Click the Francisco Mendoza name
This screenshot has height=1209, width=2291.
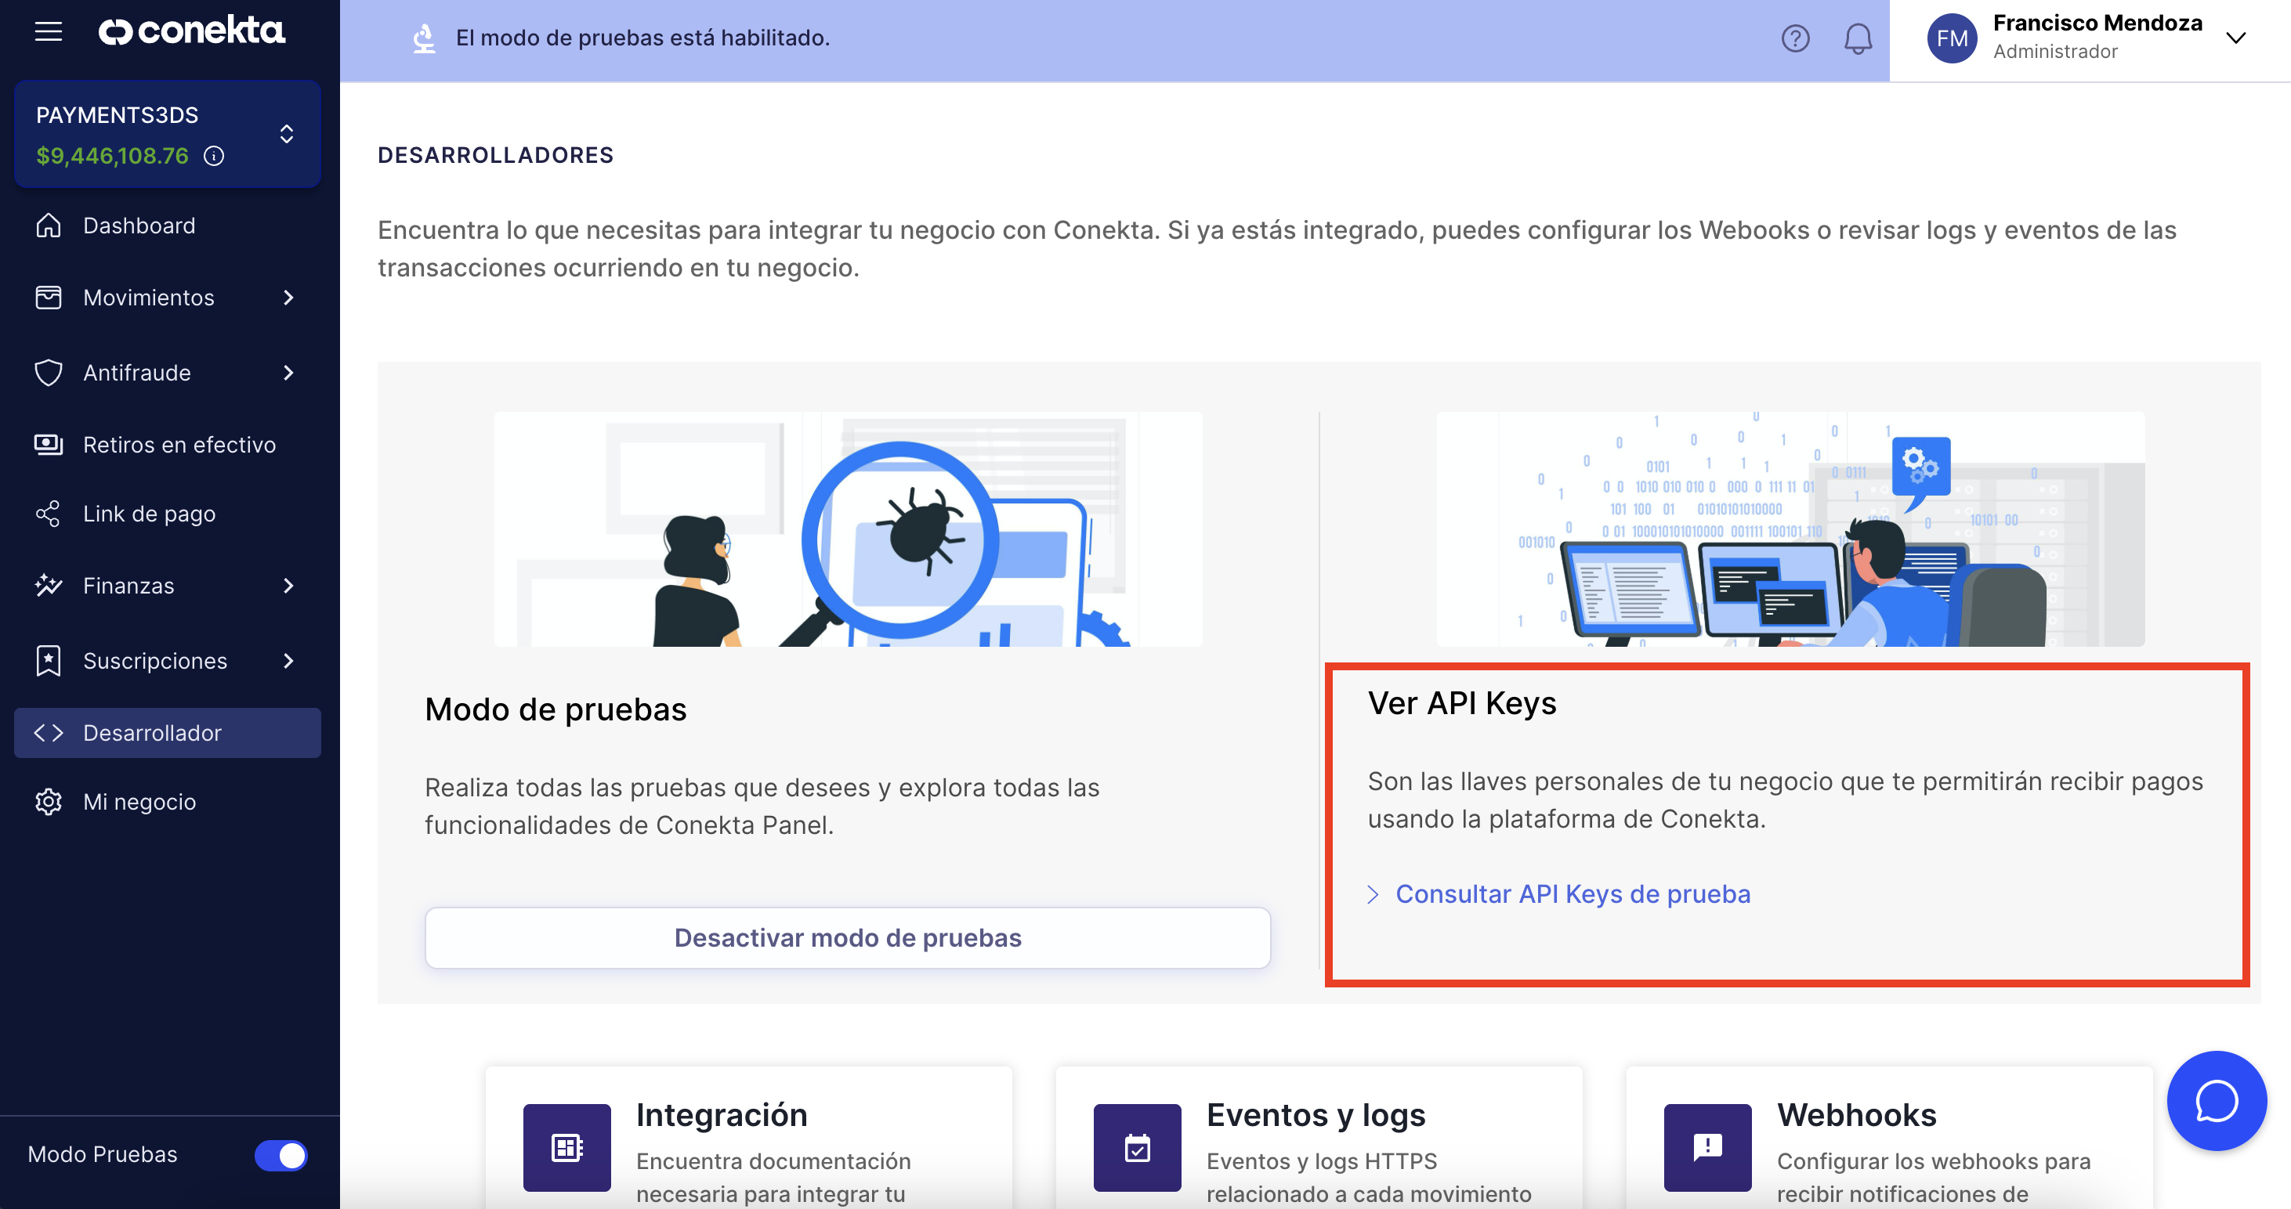(2097, 23)
